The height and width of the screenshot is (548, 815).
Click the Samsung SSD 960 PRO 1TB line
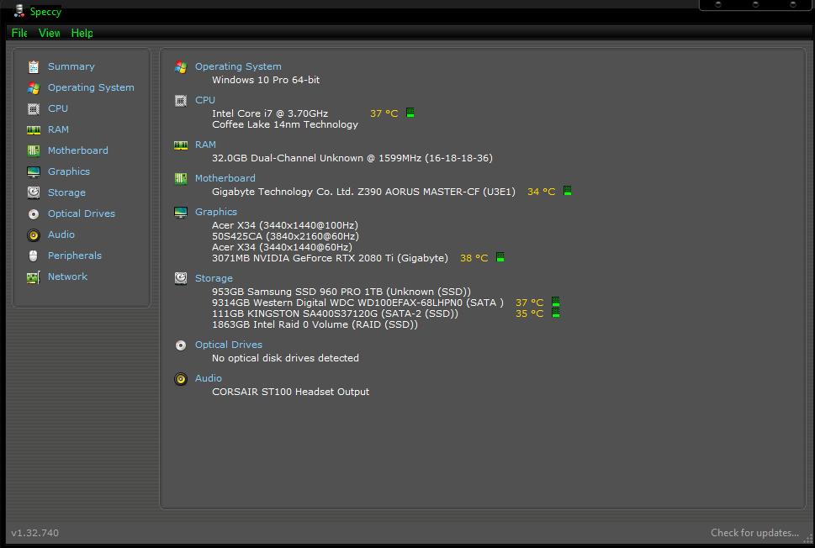pyautogui.click(x=341, y=292)
